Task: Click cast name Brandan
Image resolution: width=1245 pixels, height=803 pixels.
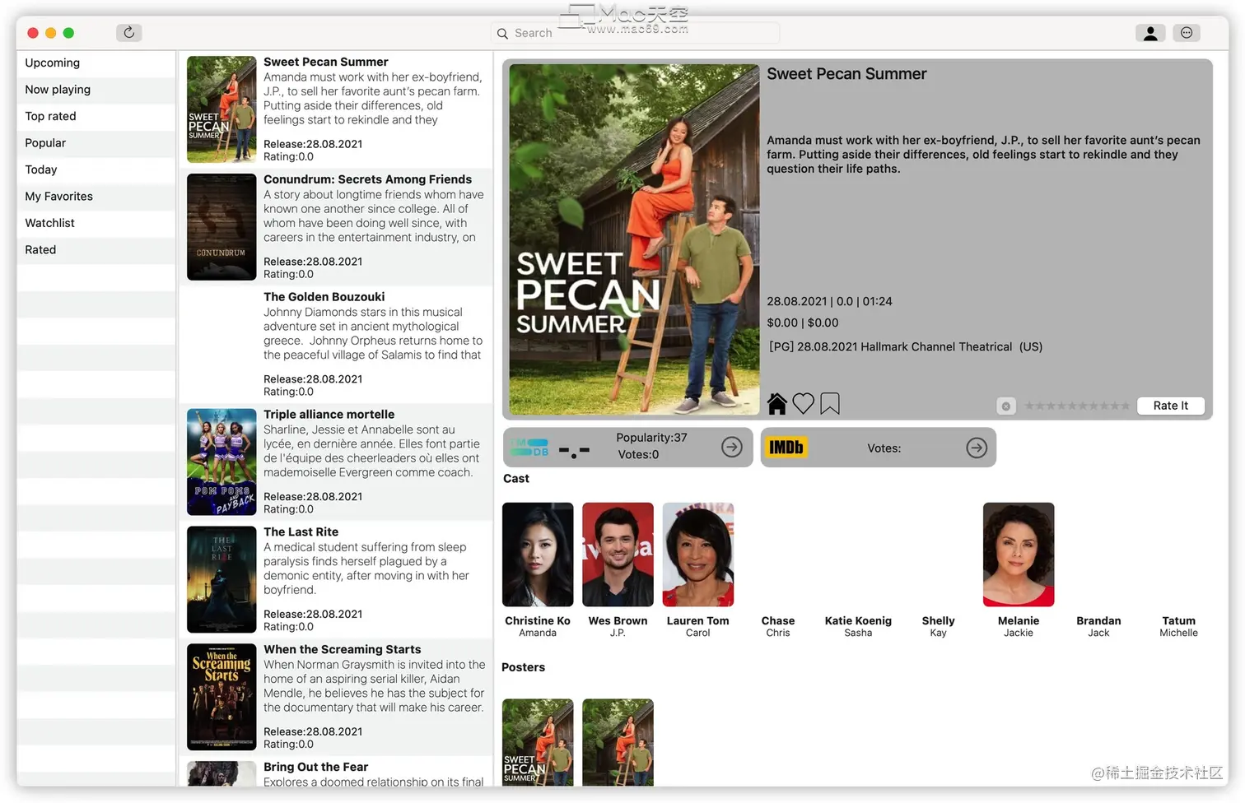Action: coord(1098,621)
